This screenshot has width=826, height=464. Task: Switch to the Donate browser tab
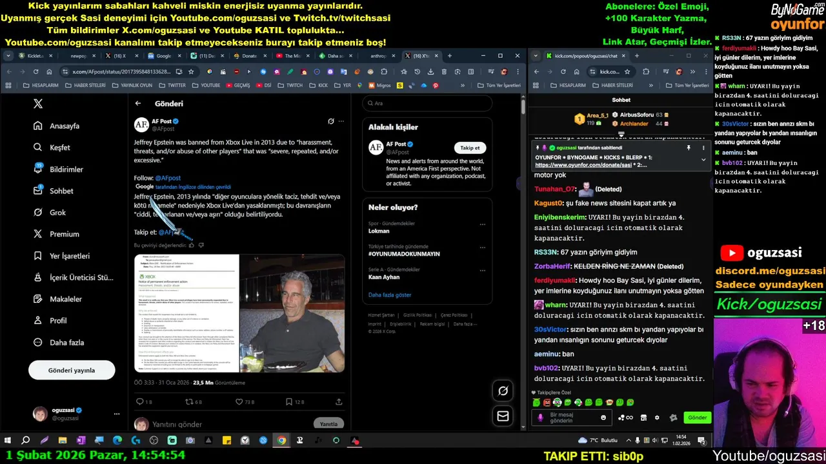pyautogui.click(x=248, y=56)
